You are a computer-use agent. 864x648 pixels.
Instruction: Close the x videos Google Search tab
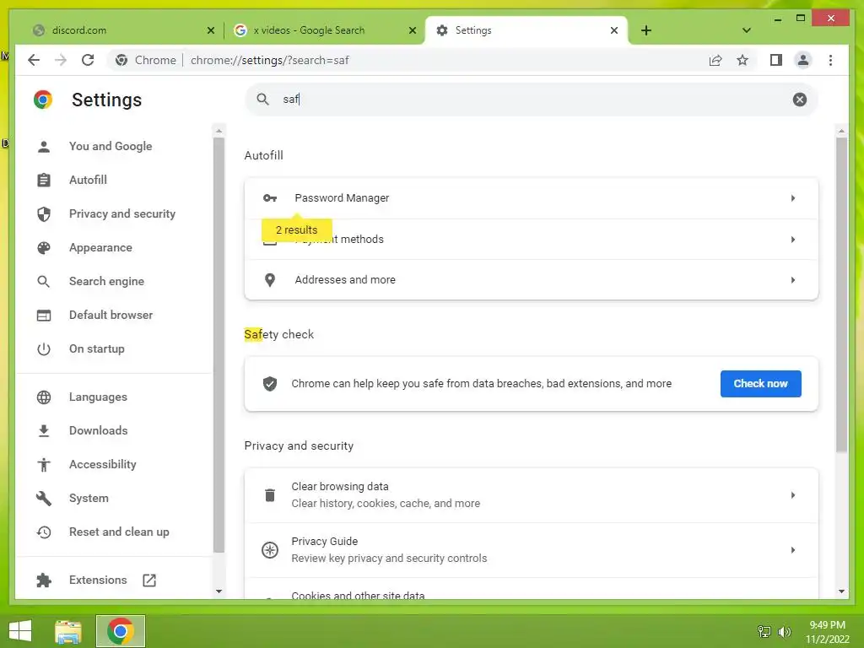pos(412,30)
